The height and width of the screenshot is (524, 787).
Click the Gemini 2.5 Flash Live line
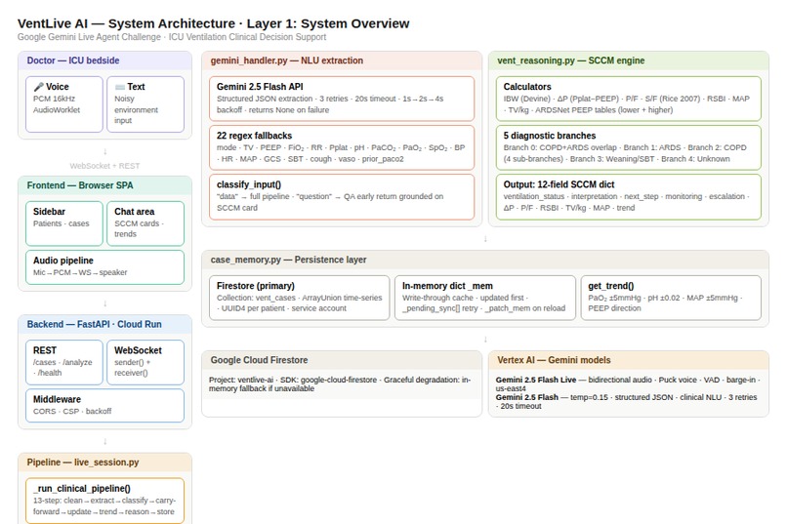(x=628, y=384)
